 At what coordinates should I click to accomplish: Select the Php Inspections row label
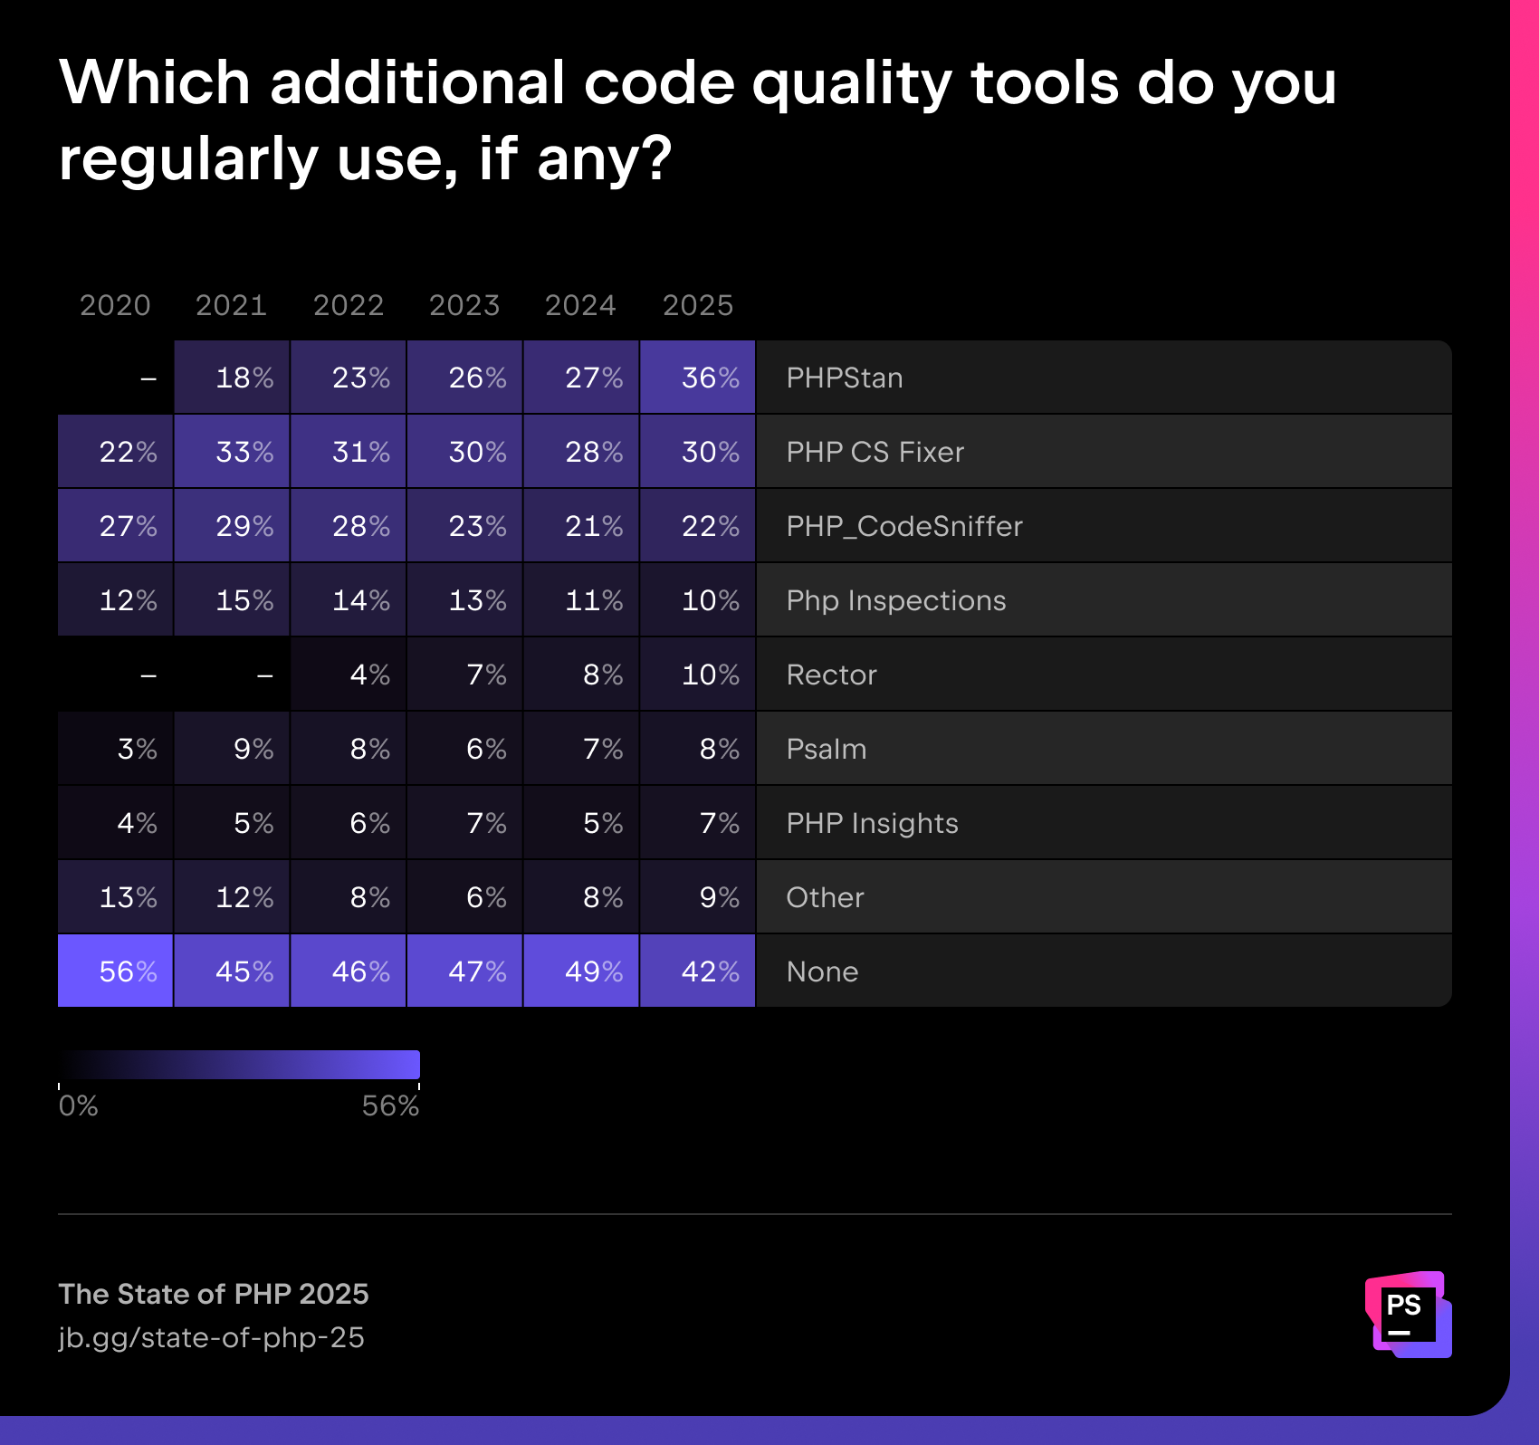pyautogui.click(x=895, y=600)
